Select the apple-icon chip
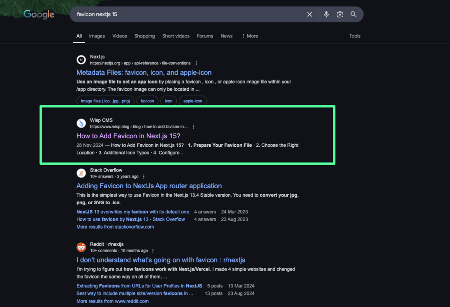This screenshot has width=450, height=307. point(192,101)
